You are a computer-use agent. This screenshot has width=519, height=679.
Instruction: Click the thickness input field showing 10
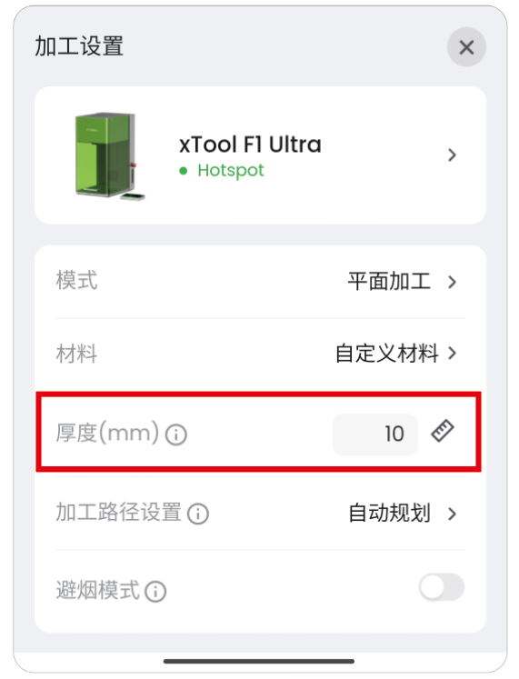[x=375, y=434]
